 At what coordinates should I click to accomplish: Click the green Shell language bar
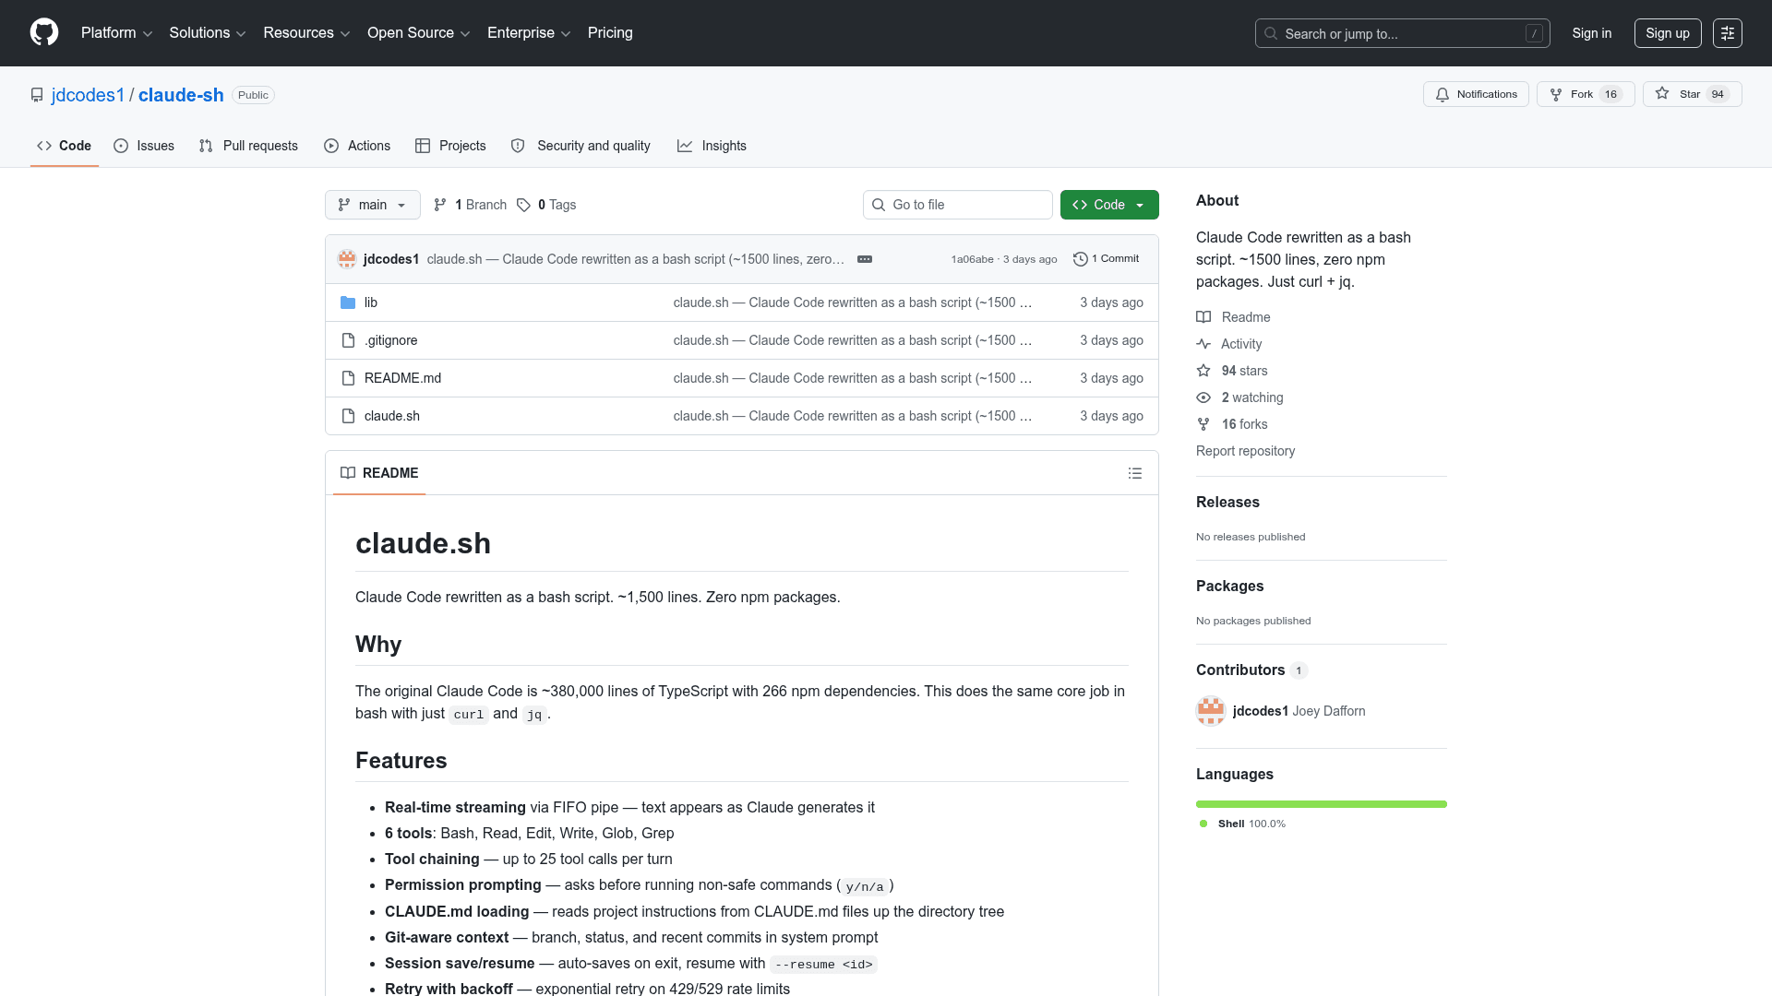(1321, 804)
